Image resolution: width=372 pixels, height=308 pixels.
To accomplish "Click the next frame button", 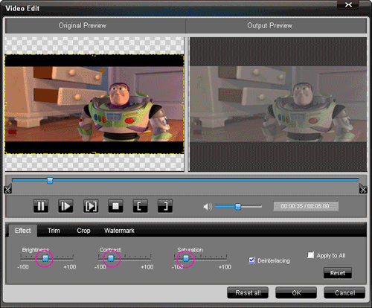I will click(x=91, y=206).
